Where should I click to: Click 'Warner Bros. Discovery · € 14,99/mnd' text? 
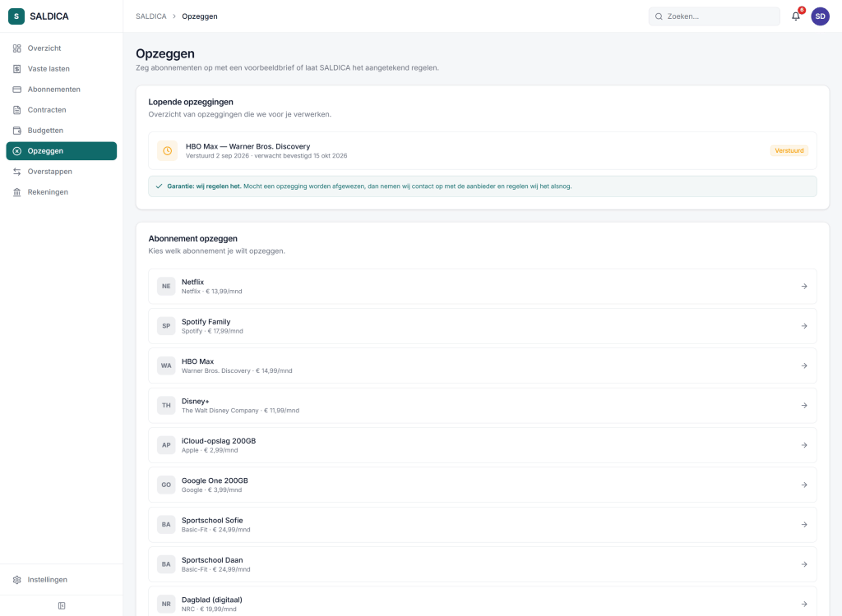237,370
